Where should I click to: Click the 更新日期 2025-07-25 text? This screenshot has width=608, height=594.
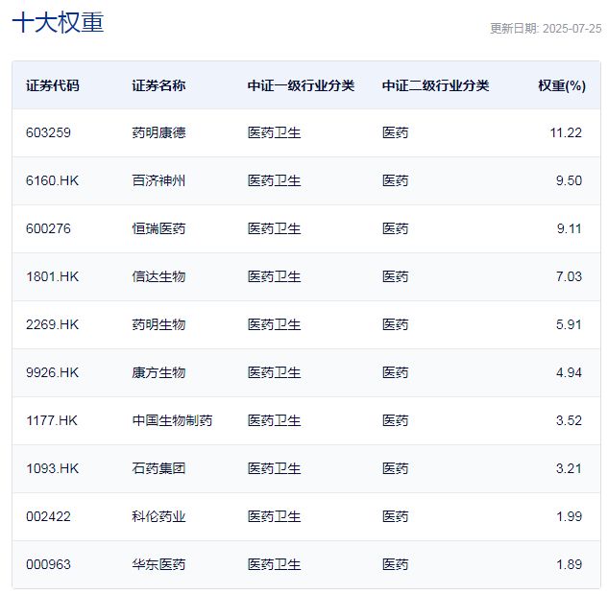click(545, 29)
